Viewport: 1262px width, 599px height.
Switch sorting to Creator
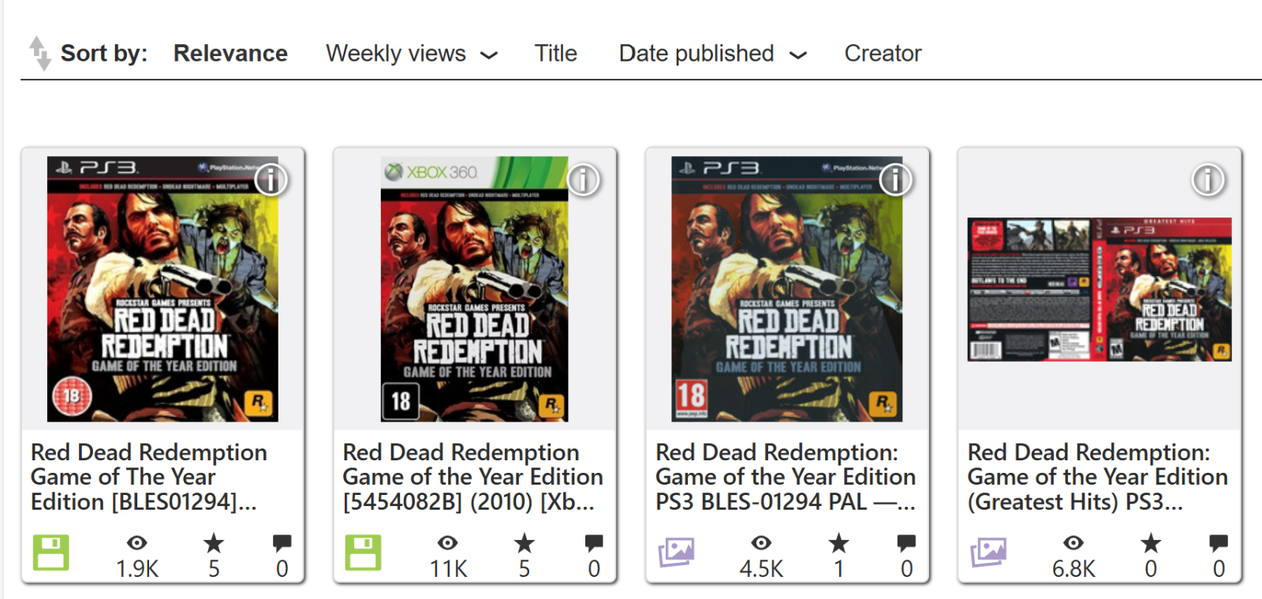point(883,54)
